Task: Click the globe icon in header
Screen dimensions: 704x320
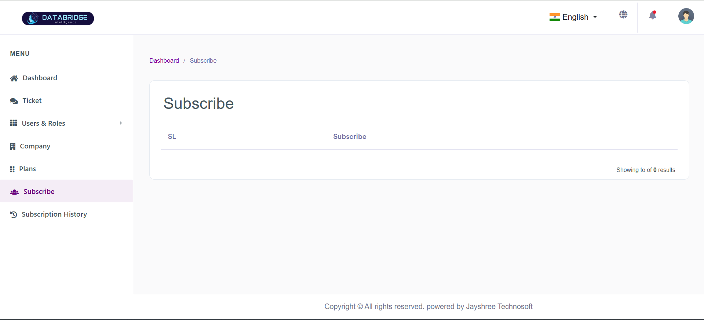Action: pos(623,15)
